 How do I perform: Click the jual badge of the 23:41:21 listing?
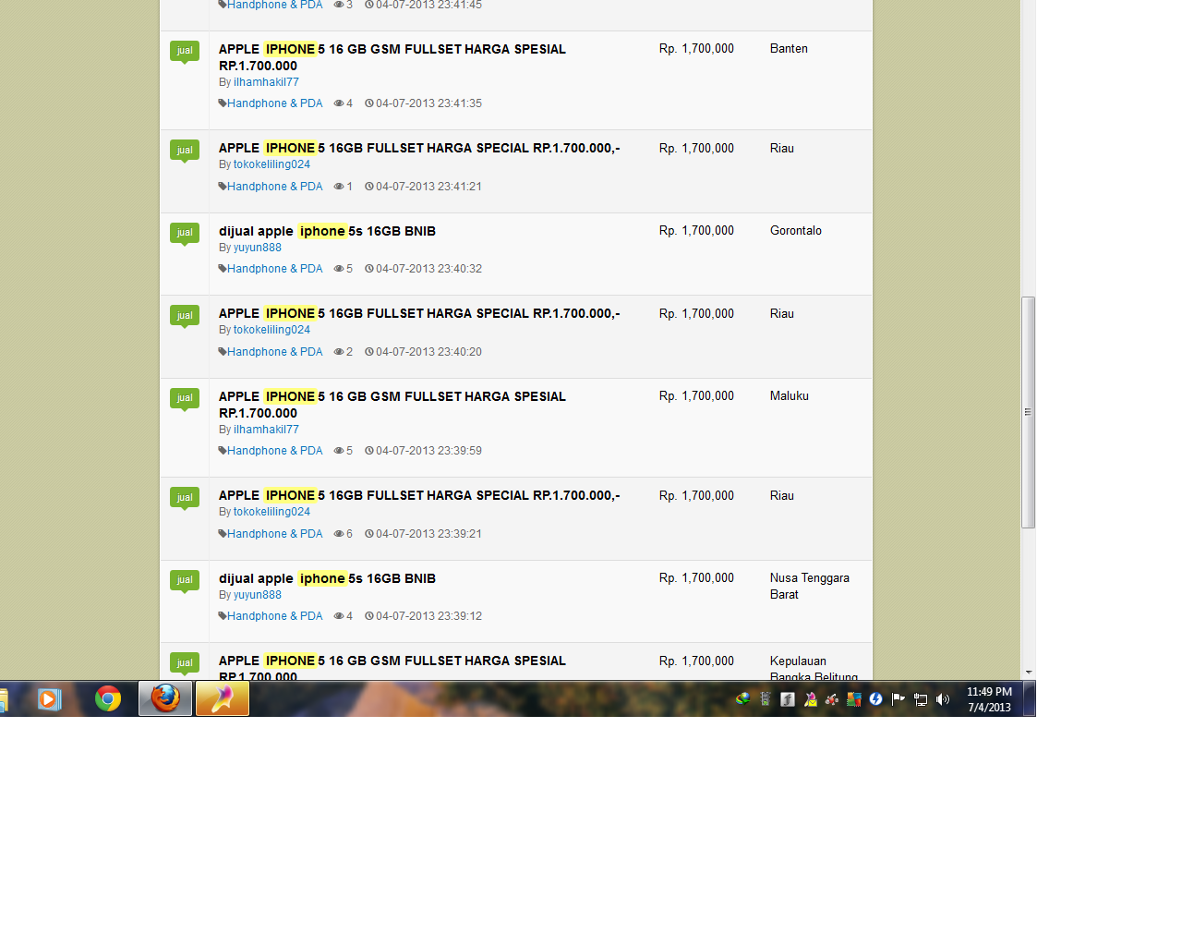185,151
